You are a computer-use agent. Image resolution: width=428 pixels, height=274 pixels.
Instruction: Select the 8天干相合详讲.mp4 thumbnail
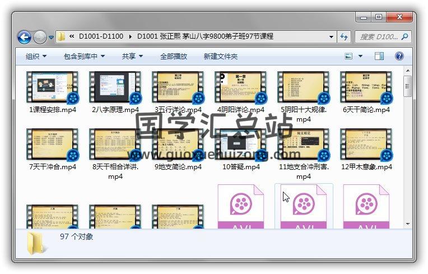[115, 144]
